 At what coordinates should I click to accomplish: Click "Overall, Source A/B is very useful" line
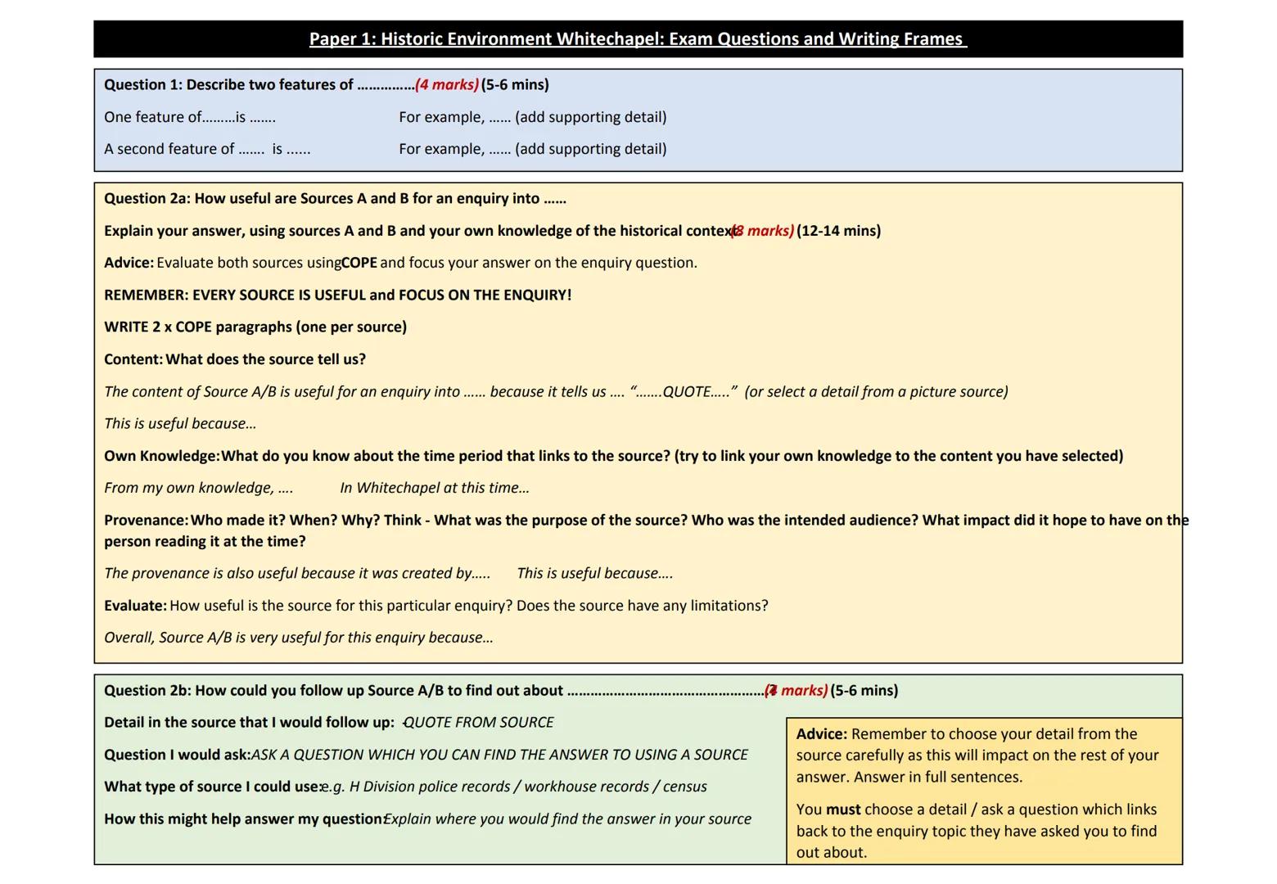tap(298, 638)
